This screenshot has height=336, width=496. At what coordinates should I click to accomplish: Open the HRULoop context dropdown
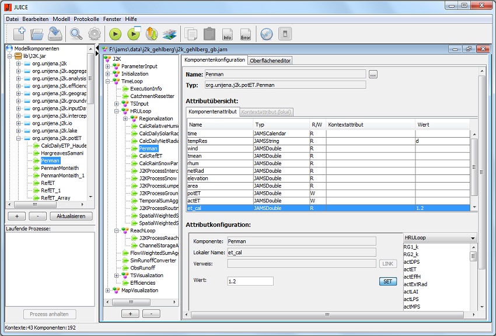(x=440, y=238)
